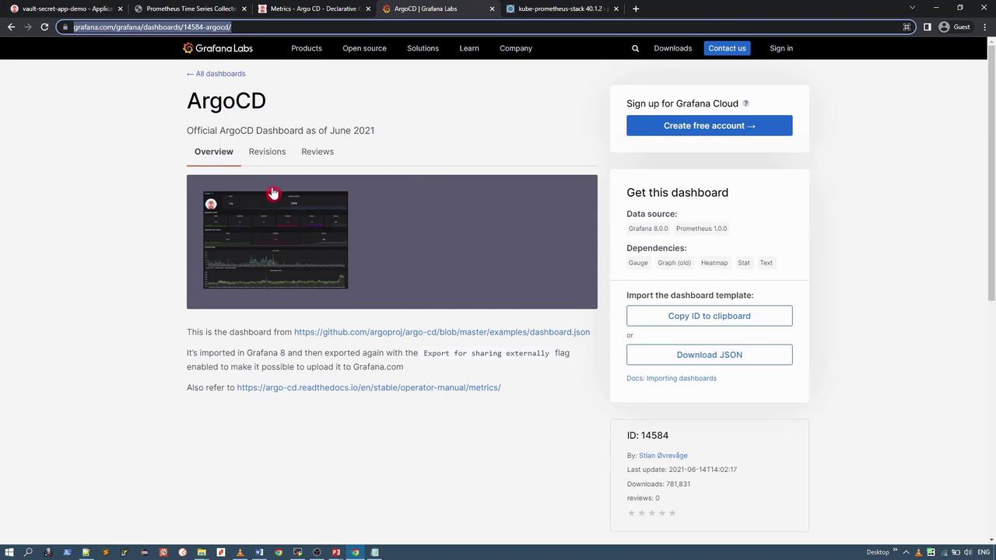Open the Windows Start menu
Screen dimensions: 996x560
(x=9, y=552)
